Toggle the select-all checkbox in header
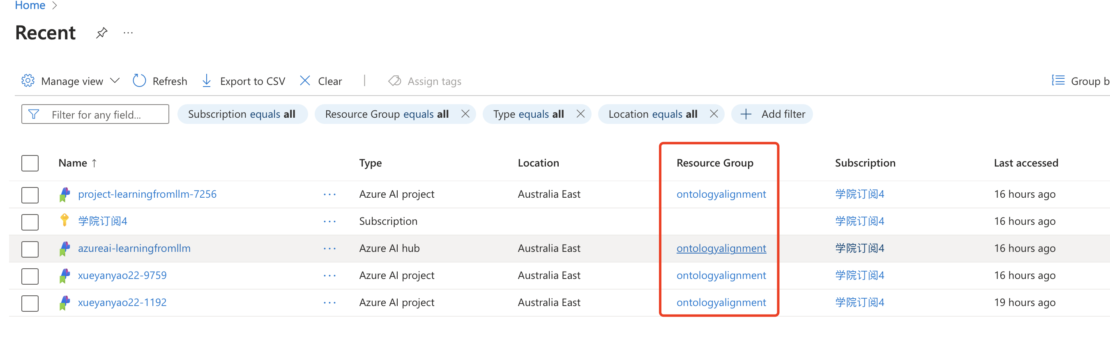Screen dimensions: 1110x338 [30, 163]
